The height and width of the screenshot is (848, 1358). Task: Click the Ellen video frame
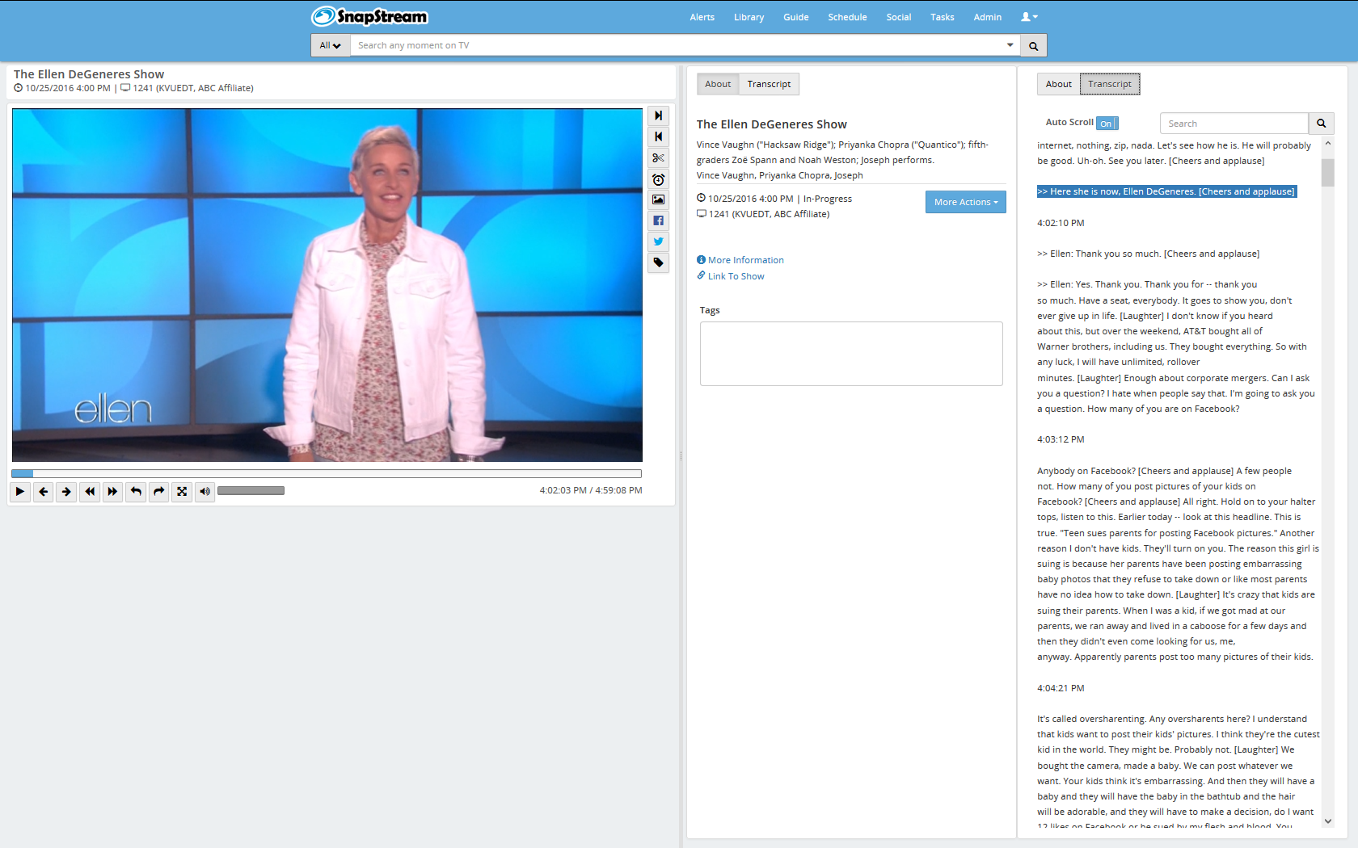coord(327,285)
